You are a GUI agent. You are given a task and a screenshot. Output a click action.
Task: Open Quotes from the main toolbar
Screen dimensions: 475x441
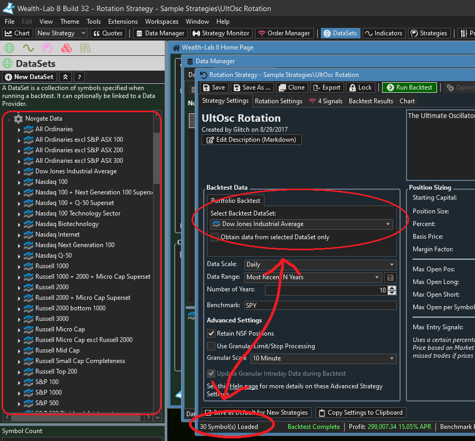(x=108, y=33)
